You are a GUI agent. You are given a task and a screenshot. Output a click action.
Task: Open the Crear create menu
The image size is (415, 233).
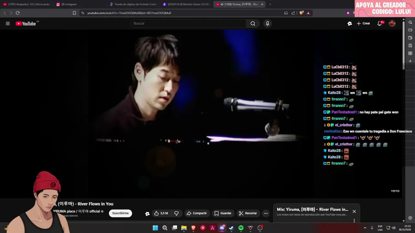[x=363, y=23]
